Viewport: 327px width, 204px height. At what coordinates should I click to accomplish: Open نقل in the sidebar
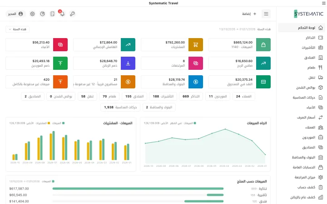point(302,78)
